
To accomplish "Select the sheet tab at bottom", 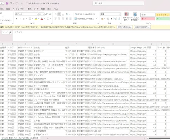I will point(20,138).
